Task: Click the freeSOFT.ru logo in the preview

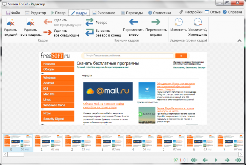Action: [x=55, y=56]
